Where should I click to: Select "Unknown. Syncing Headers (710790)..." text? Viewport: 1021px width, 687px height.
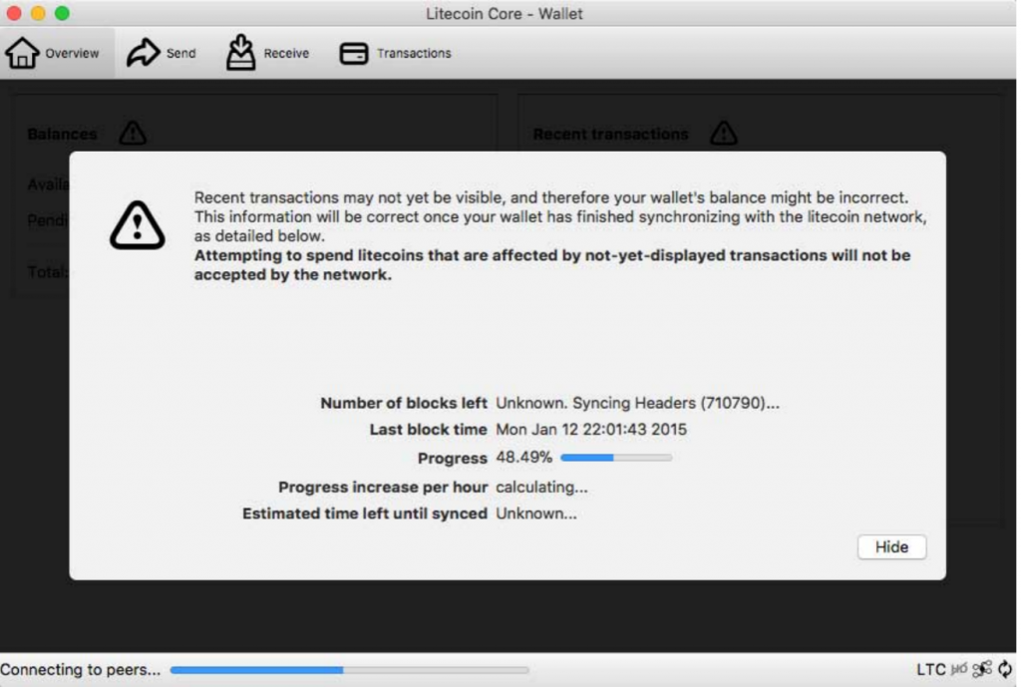[637, 403]
